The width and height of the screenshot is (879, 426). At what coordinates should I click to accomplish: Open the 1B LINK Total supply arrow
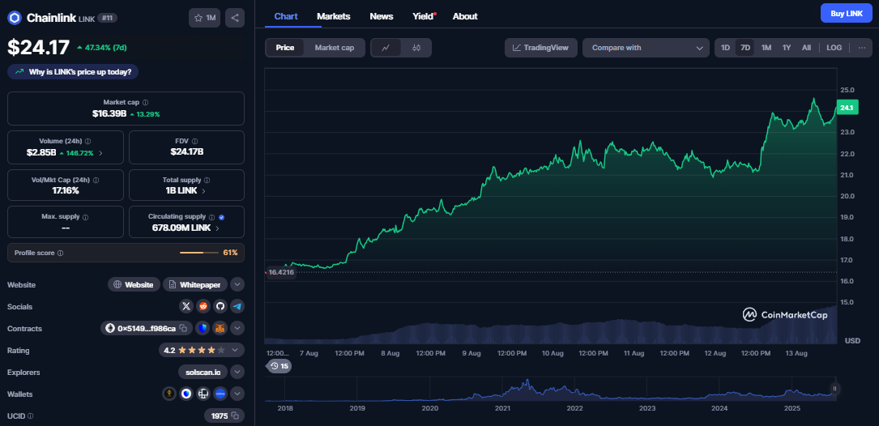[x=203, y=191]
